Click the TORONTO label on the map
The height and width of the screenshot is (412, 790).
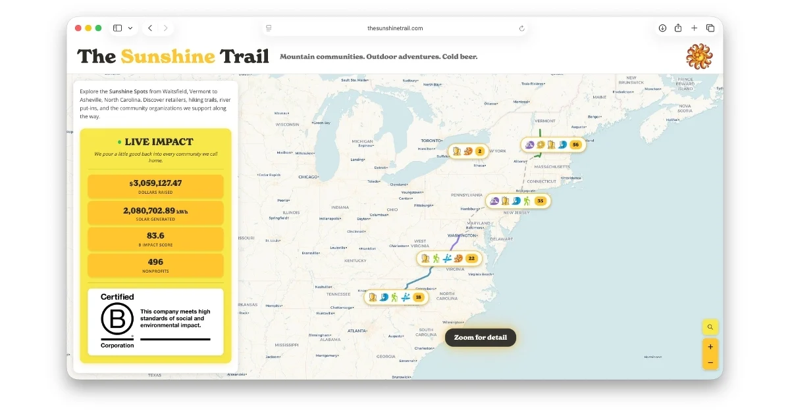[x=431, y=141]
